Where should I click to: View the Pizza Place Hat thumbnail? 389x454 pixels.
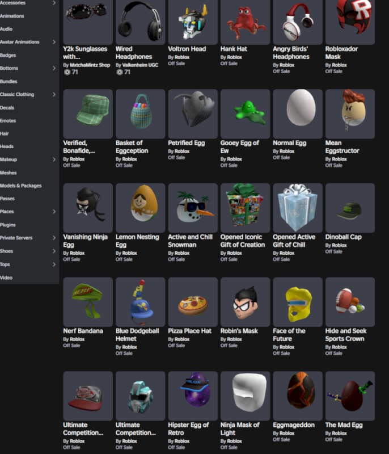click(x=193, y=302)
